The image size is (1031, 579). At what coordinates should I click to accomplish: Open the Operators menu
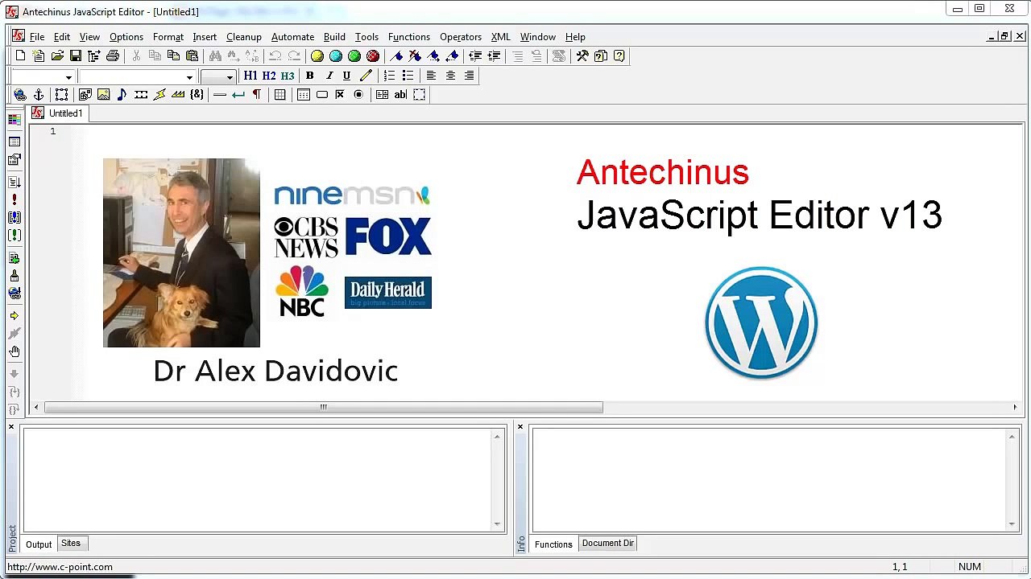[461, 37]
